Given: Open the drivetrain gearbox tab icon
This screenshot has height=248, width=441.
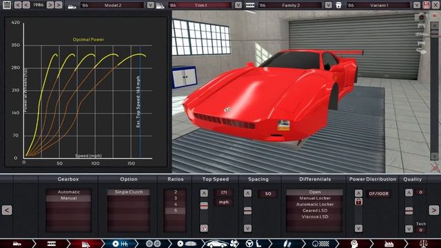Looking at the screenshot, I should tap(121, 244).
